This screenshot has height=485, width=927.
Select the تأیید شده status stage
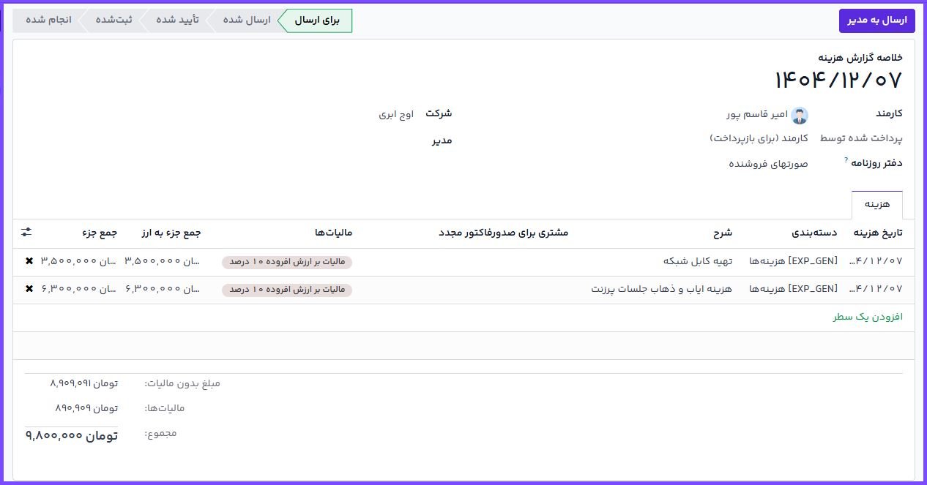pyautogui.click(x=178, y=20)
